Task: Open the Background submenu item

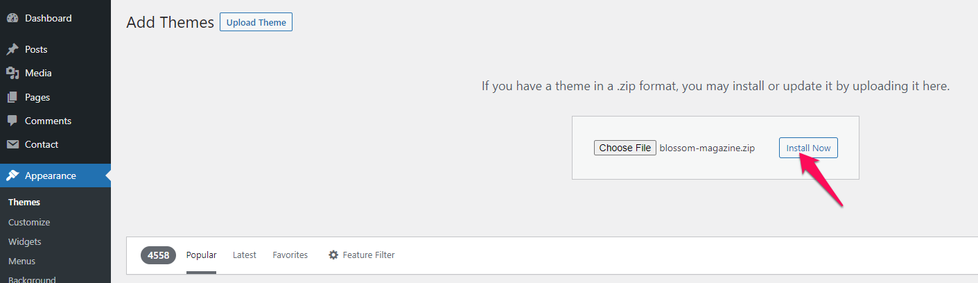Action: coord(32,280)
